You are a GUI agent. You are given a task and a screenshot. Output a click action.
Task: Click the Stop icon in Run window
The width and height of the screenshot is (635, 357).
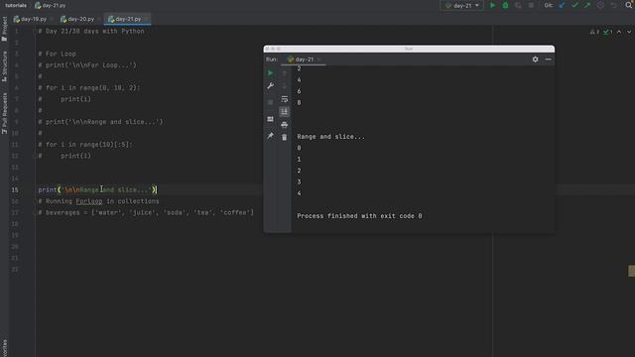[x=270, y=102]
